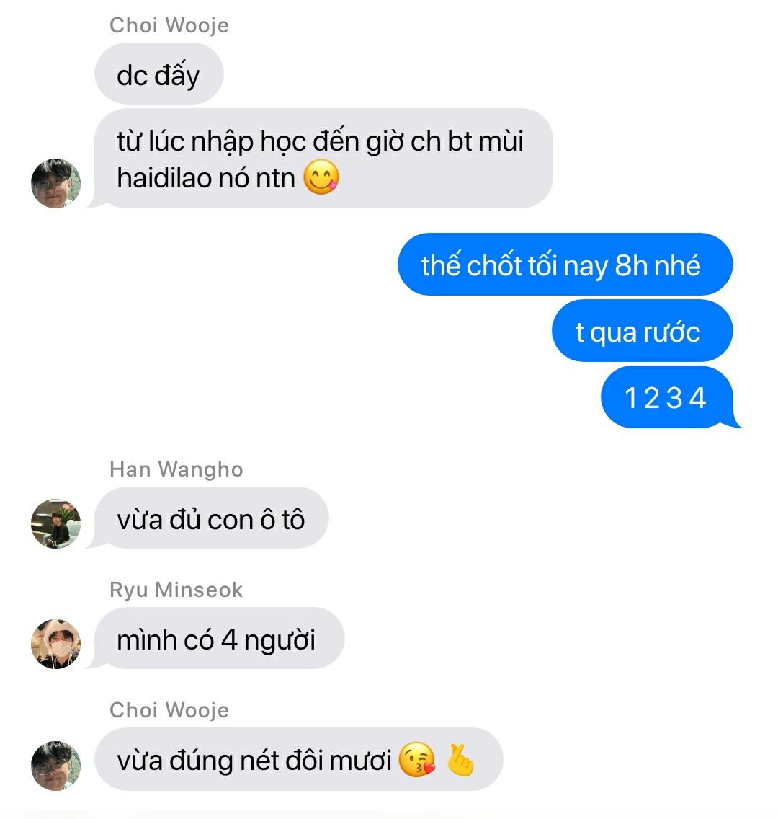Screen dimensions: 778x819
Task: Tap the blue 'thế chốt tối nay 8h nhé' bubble
Action: [565, 265]
